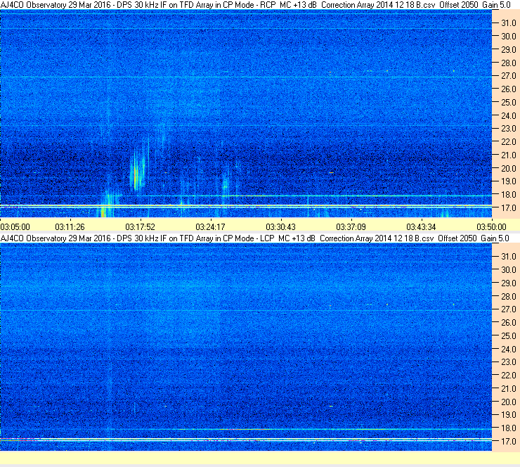Click 25.0 in the LCP panel scale
This screenshot has height=467, width=520.
click(x=509, y=336)
